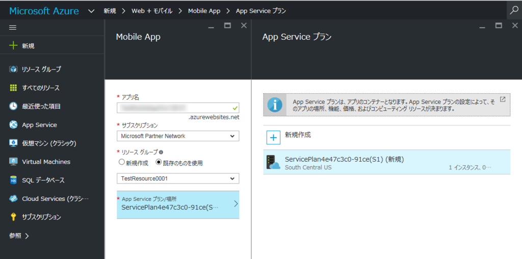Open 最近使った項目 in the sidebar
Viewport: 522px width, 259px height.
[41, 107]
